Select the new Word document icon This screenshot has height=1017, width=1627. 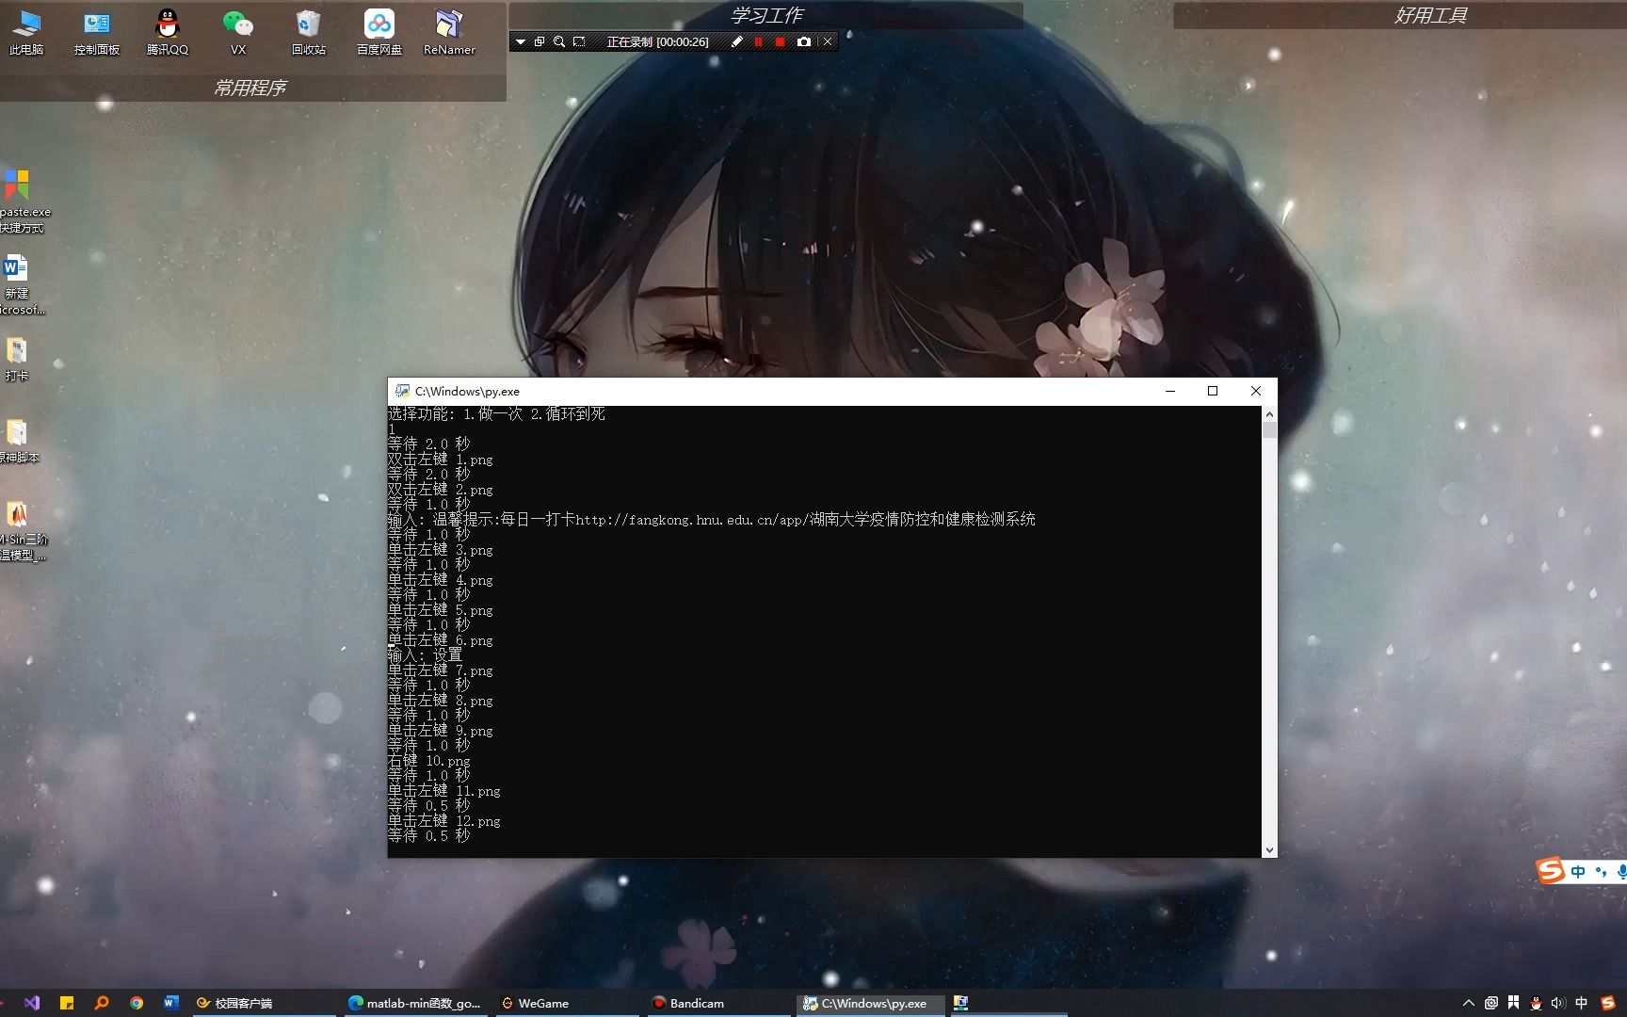17,283
